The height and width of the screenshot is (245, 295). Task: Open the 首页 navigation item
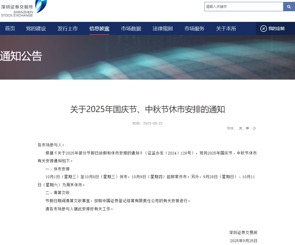10,29
